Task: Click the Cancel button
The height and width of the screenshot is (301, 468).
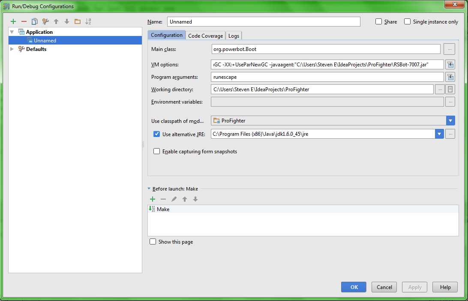Action: click(x=384, y=287)
